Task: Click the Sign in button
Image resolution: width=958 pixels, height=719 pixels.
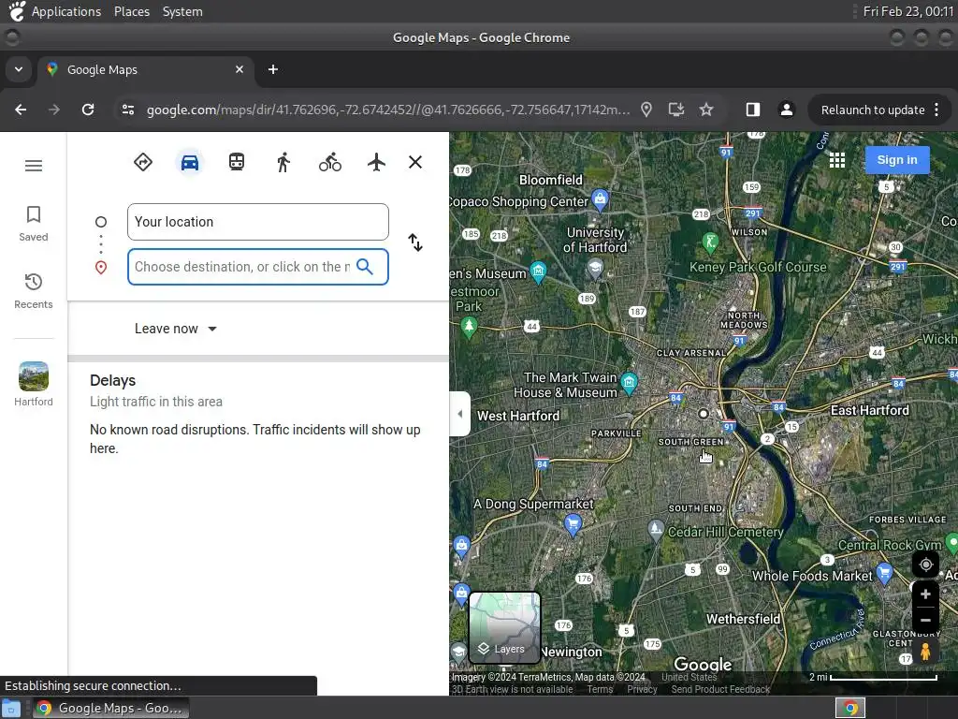Action: [x=897, y=160]
